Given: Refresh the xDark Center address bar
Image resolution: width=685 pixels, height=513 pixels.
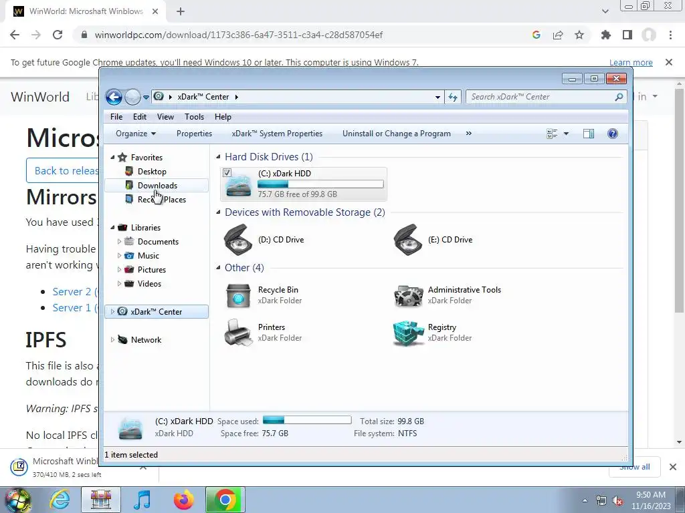Looking at the screenshot, I should 453,97.
